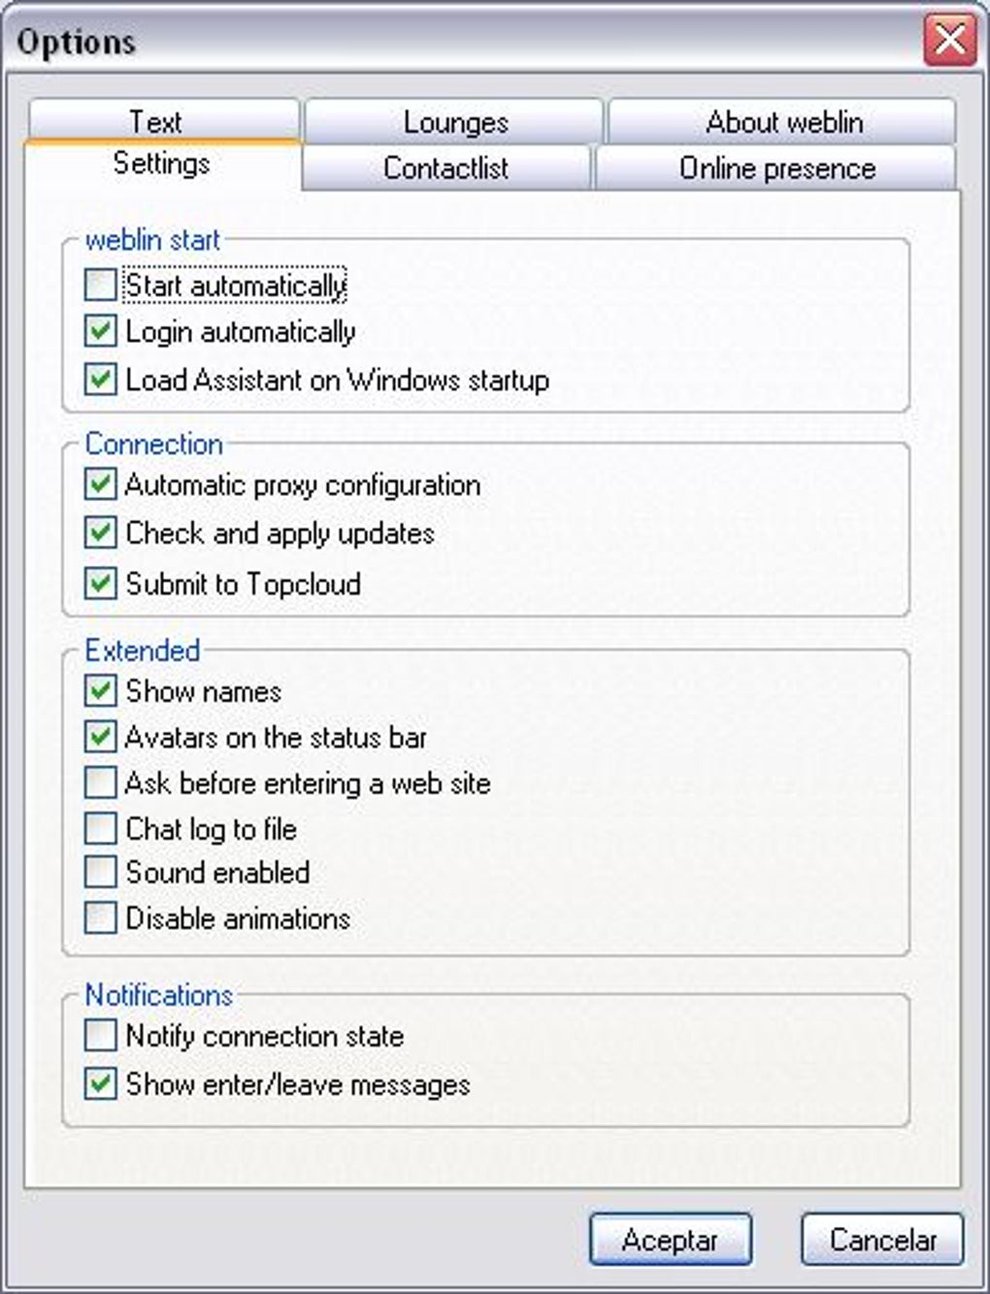Viewport: 990px width, 1294px height.
Task: Turn off Show names option
Action: tap(100, 691)
